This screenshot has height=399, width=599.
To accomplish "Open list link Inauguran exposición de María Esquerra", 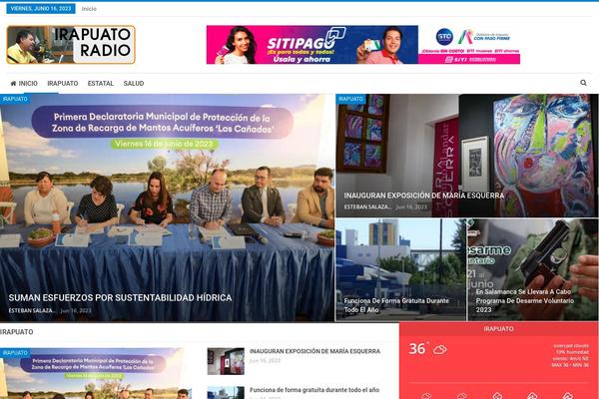I will point(314,351).
